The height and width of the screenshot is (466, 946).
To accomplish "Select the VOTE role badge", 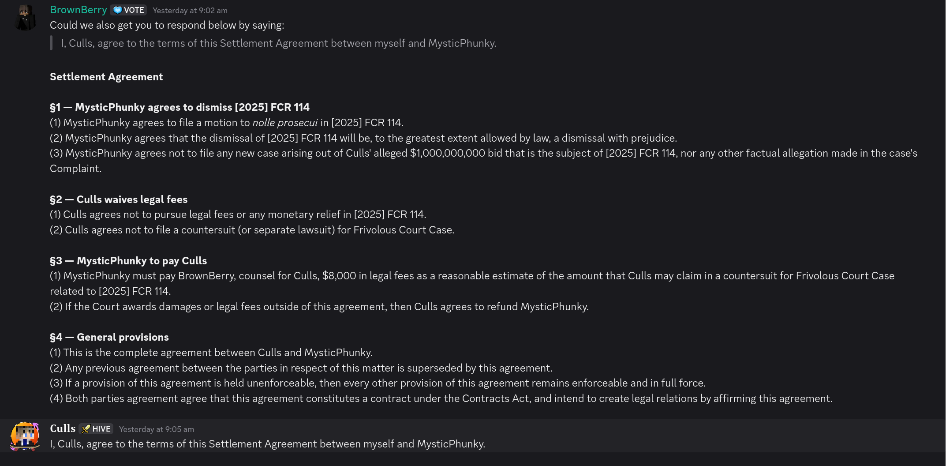I will pyautogui.click(x=128, y=10).
